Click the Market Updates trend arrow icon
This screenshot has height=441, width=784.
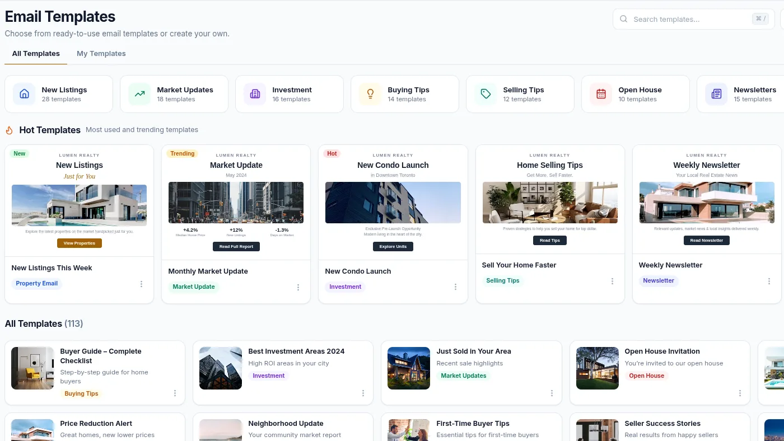[x=139, y=94]
